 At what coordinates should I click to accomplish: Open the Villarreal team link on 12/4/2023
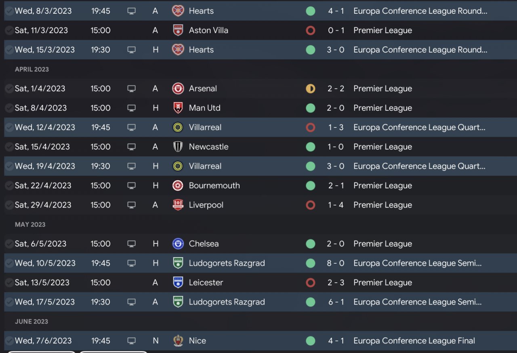coord(205,127)
